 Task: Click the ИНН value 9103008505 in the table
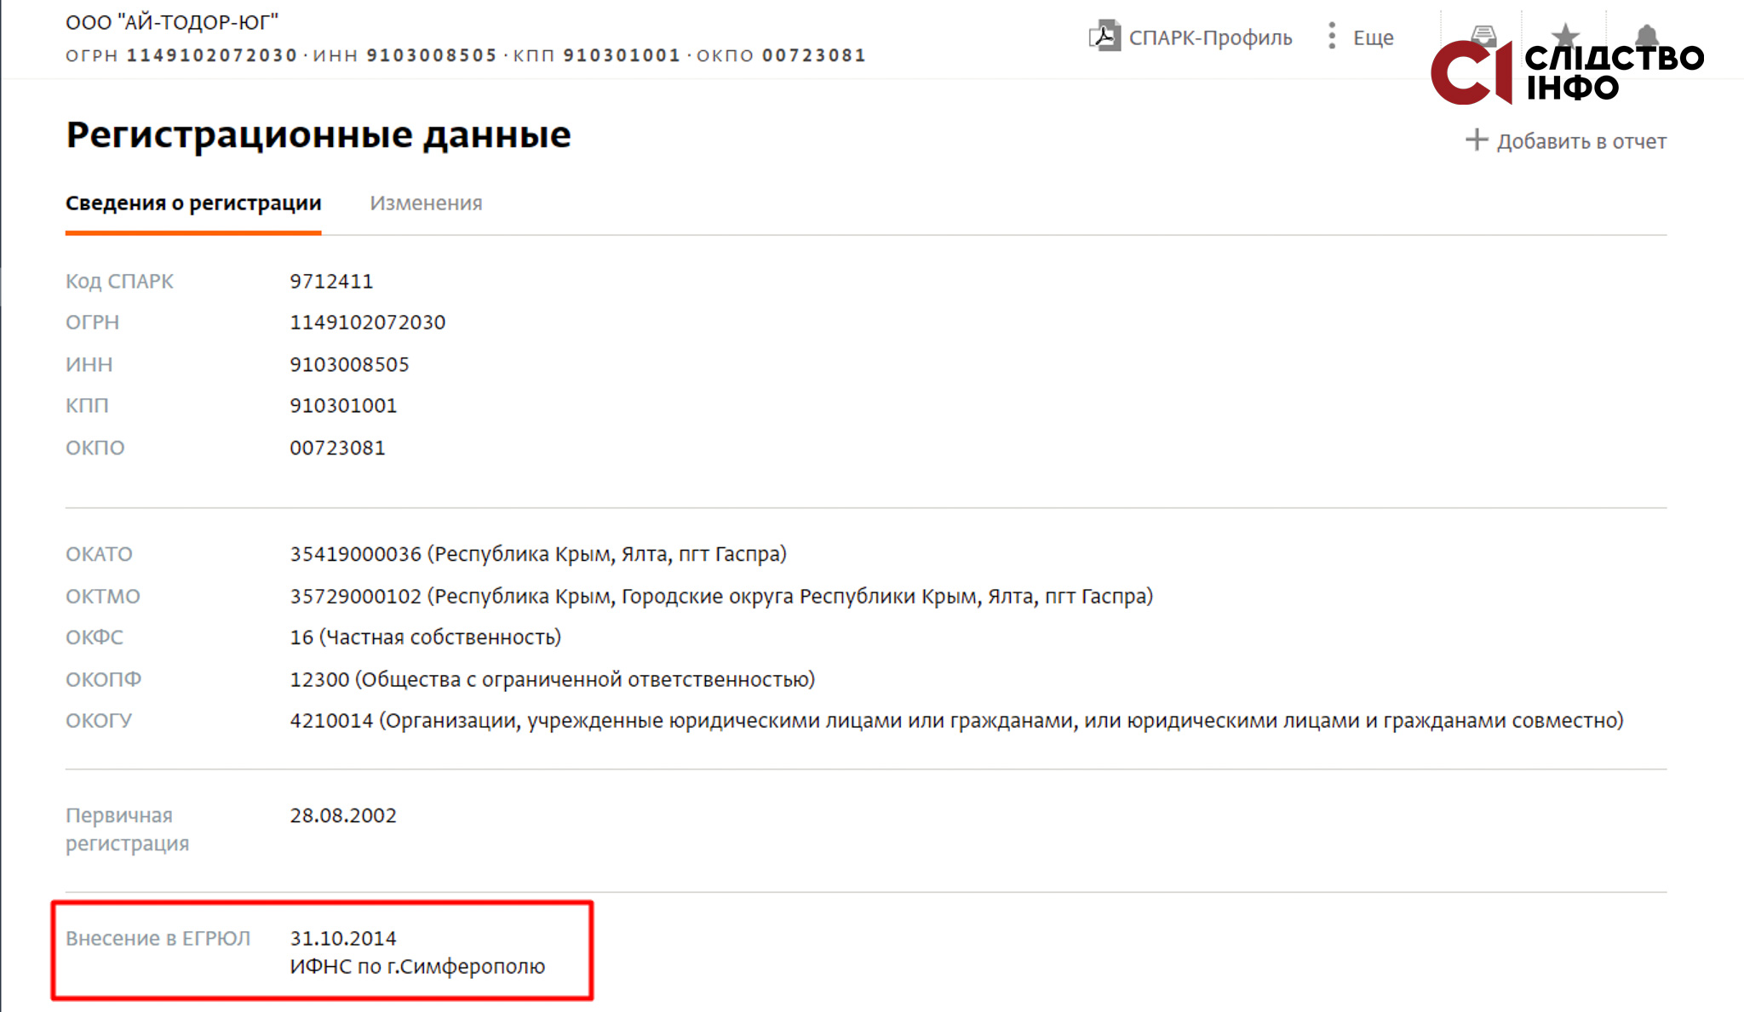point(349,364)
